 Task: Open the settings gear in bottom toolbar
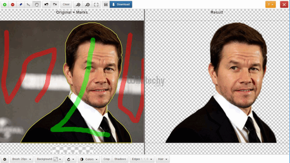[5, 159]
